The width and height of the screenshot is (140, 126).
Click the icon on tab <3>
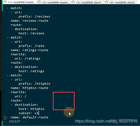pos(73,2)
